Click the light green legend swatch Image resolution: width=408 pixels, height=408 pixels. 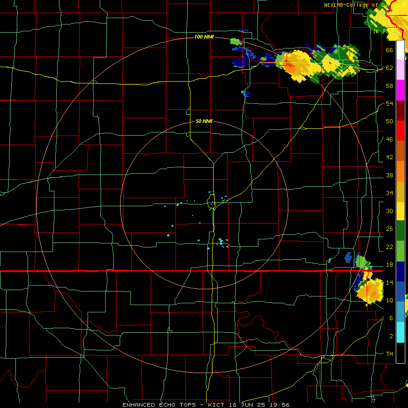click(400, 251)
